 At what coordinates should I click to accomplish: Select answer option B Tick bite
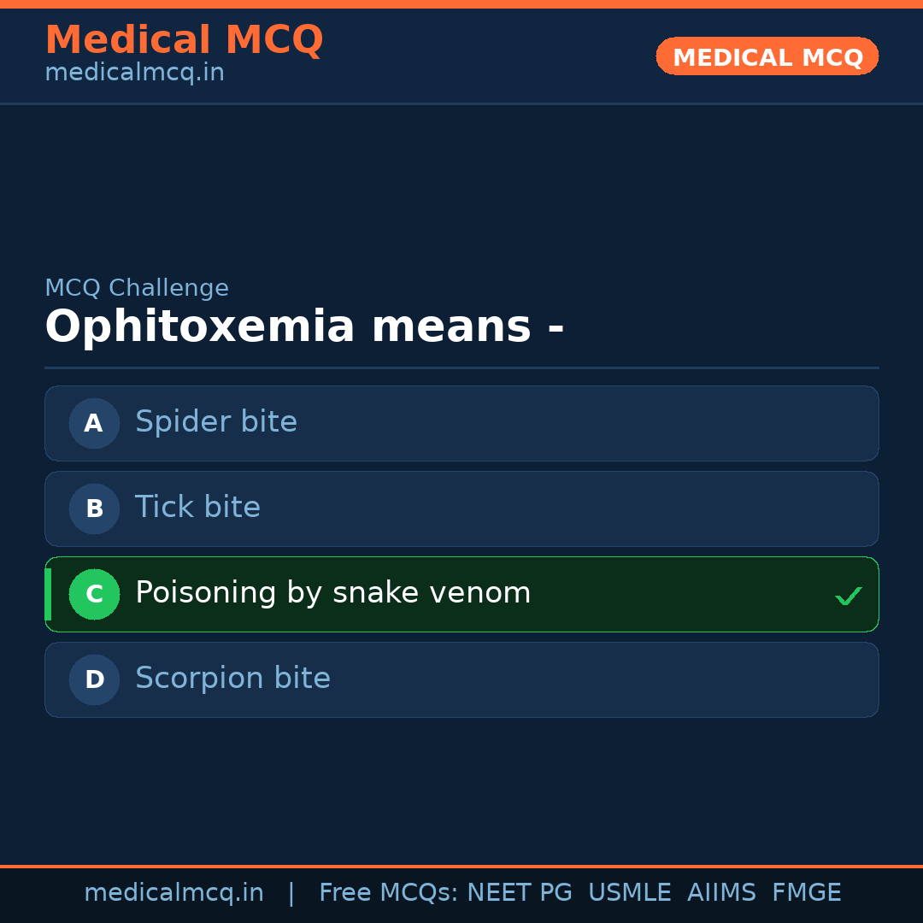(x=461, y=509)
